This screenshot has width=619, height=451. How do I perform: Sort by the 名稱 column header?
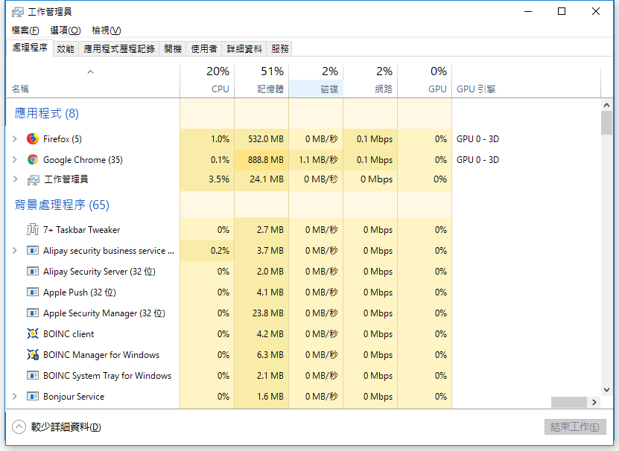(93, 80)
